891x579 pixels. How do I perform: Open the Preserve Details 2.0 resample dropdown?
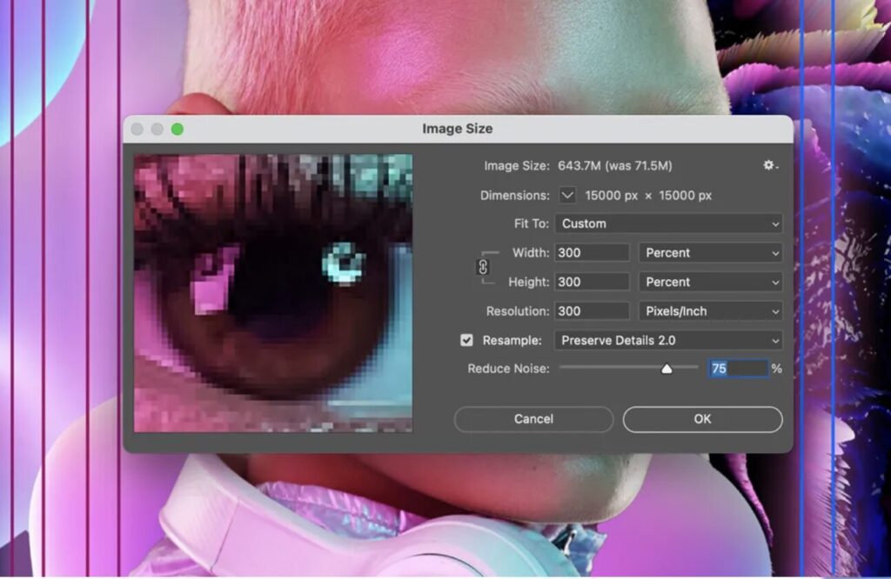668,340
